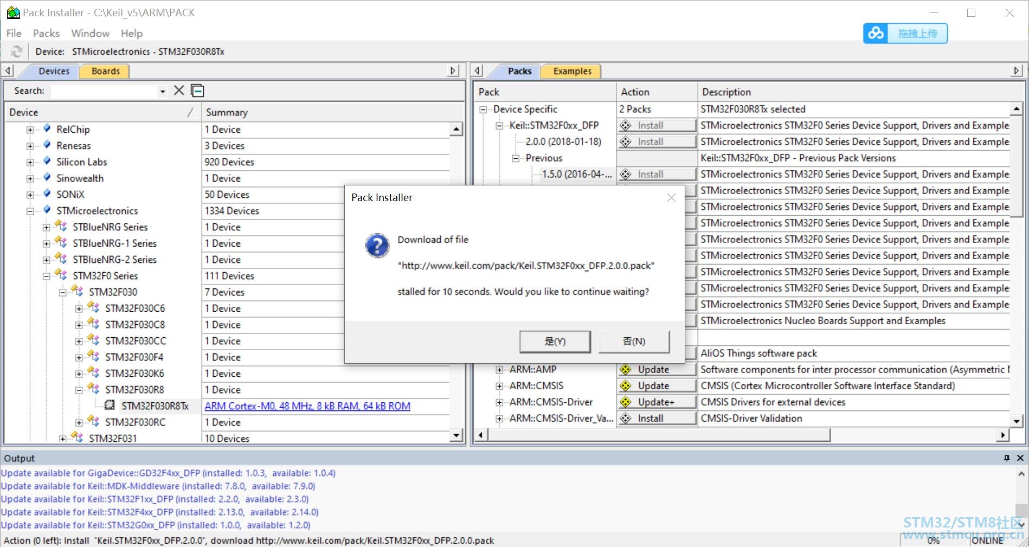
Task: Clear the device search with X icon
Action: [179, 91]
